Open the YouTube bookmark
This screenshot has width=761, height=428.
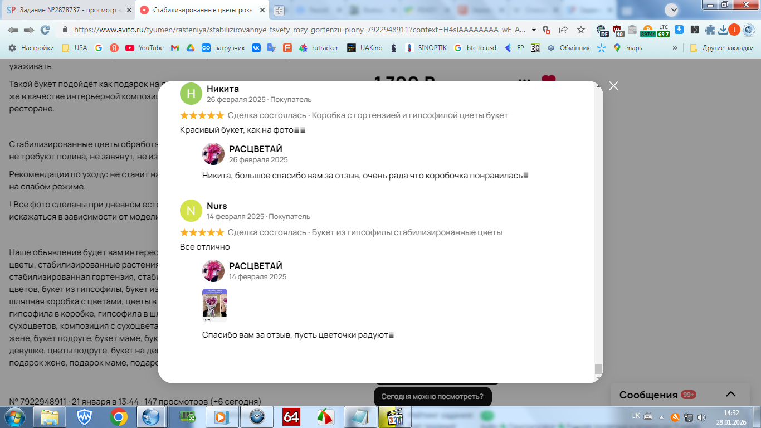144,48
